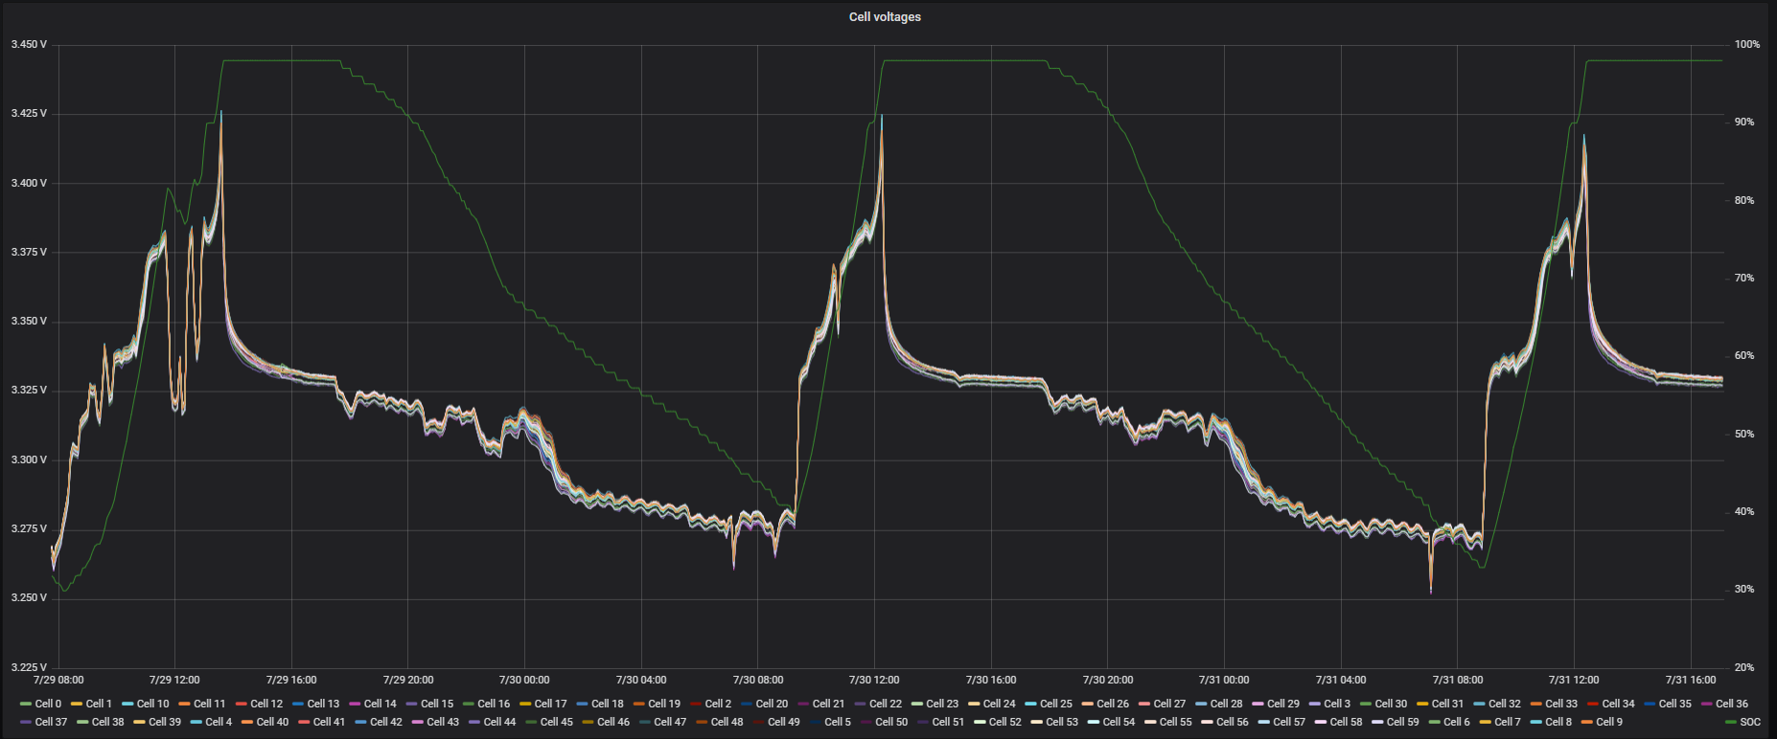Toggle Cell 0 series visibility
1777x739 pixels.
(48, 704)
